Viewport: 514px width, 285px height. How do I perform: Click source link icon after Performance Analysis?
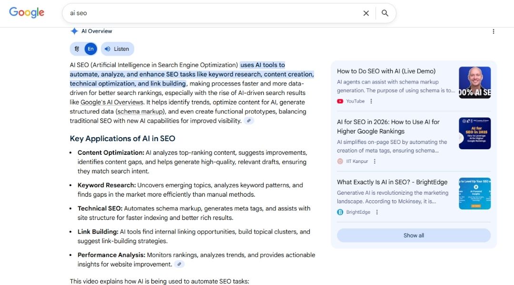tap(179, 264)
